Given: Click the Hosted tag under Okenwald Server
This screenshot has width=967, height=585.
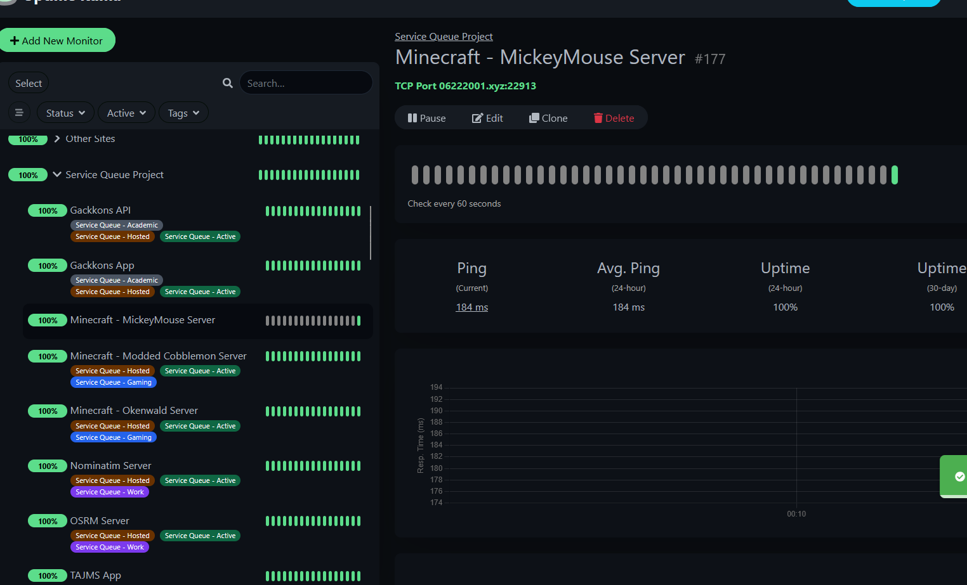Looking at the screenshot, I should (x=112, y=426).
